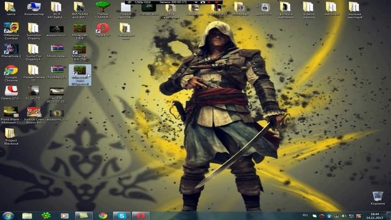
Task: Take a screenshot with recorder camera icon
Action: 203,2
